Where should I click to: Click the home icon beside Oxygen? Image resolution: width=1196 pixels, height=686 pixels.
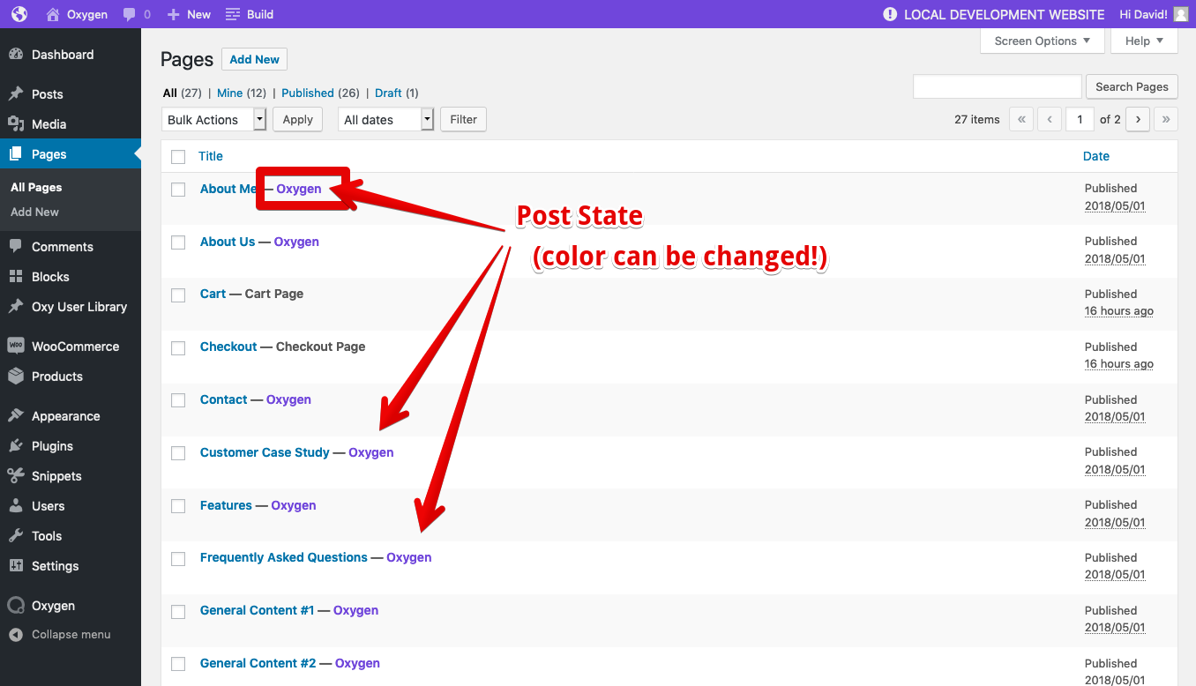[53, 14]
